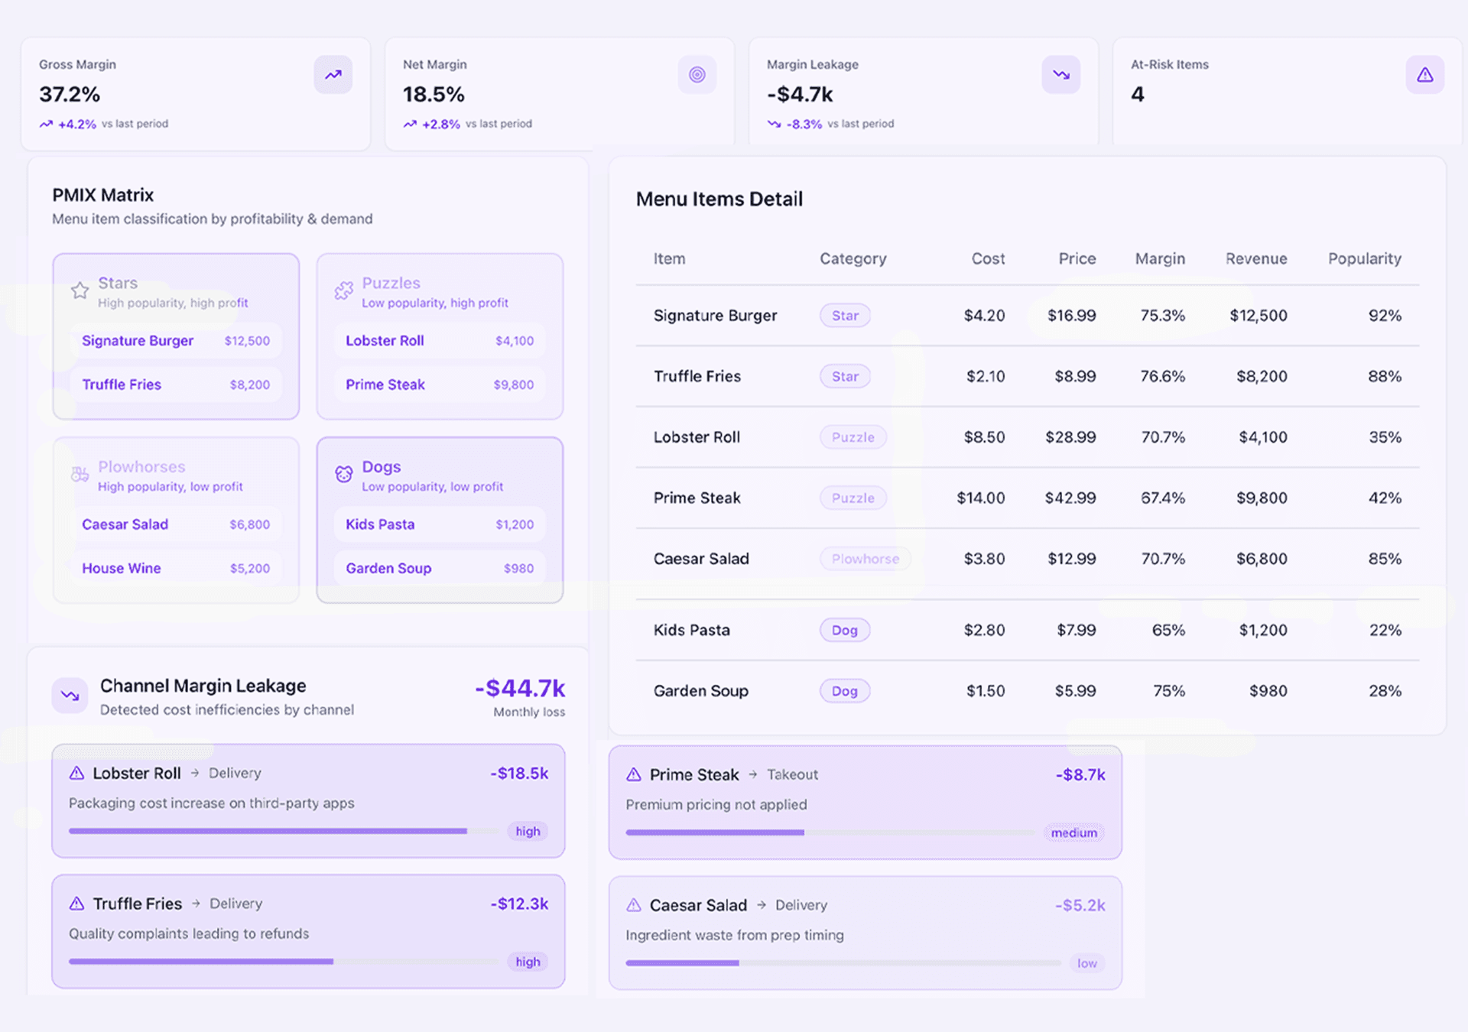The width and height of the screenshot is (1468, 1032).
Task: Switch to the Menu Items Detail panel
Action: (719, 199)
